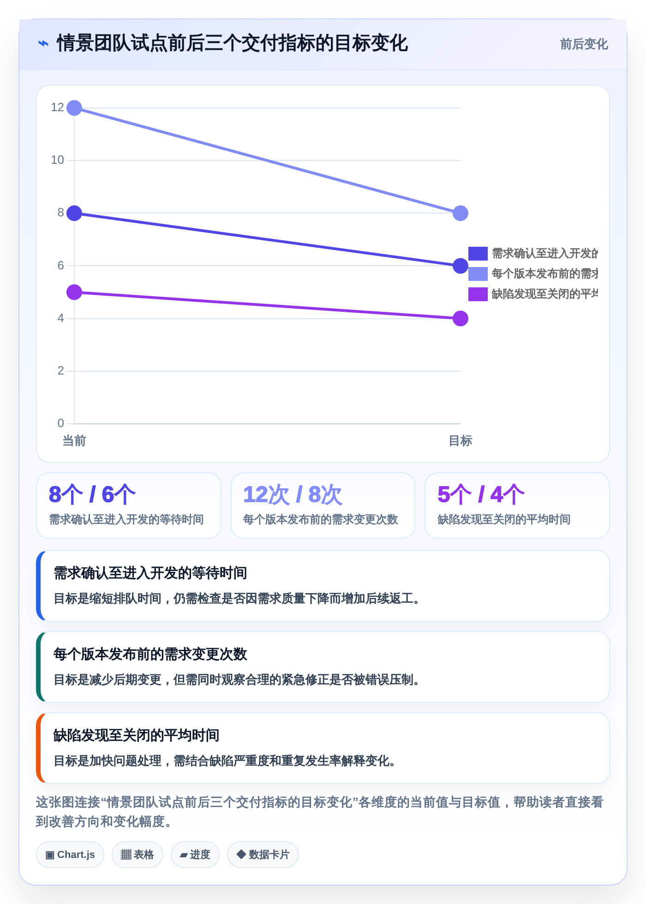The width and height of the screenshot is (646, 904).
Task: Click the square icon in Chart.js chip
Action: tap(50, 855)
